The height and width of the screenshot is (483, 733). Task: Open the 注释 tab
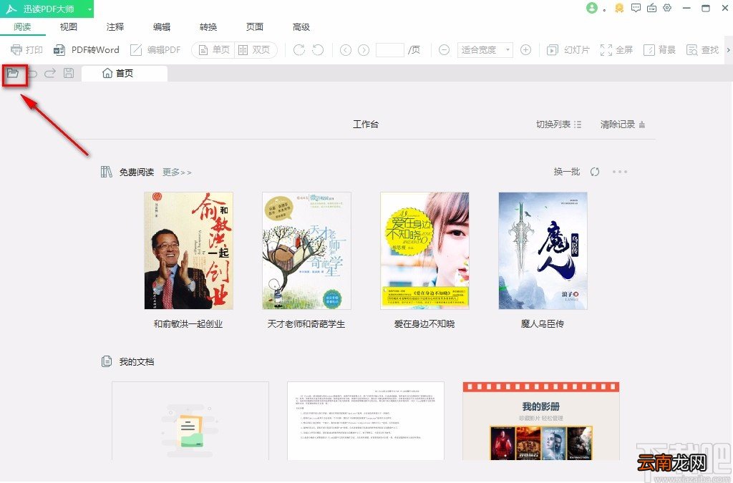pos(115,27)
